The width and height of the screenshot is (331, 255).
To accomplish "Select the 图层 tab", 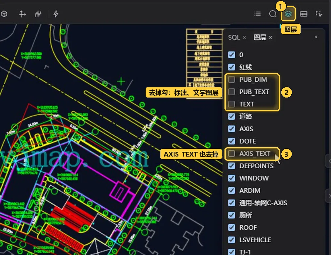I will tap(260, 37).
